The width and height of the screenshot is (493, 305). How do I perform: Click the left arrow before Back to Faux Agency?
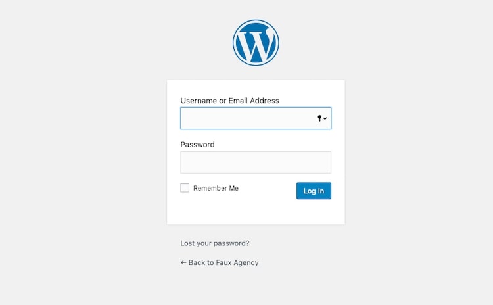[183, 262]
